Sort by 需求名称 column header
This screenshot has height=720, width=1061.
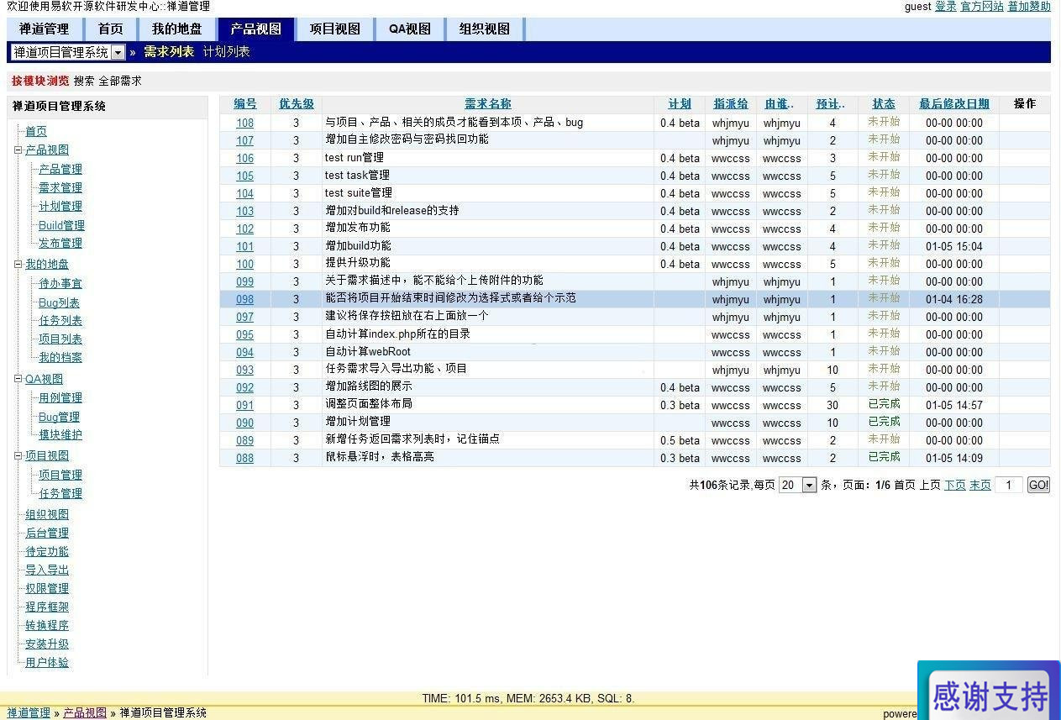coord(488,104)
